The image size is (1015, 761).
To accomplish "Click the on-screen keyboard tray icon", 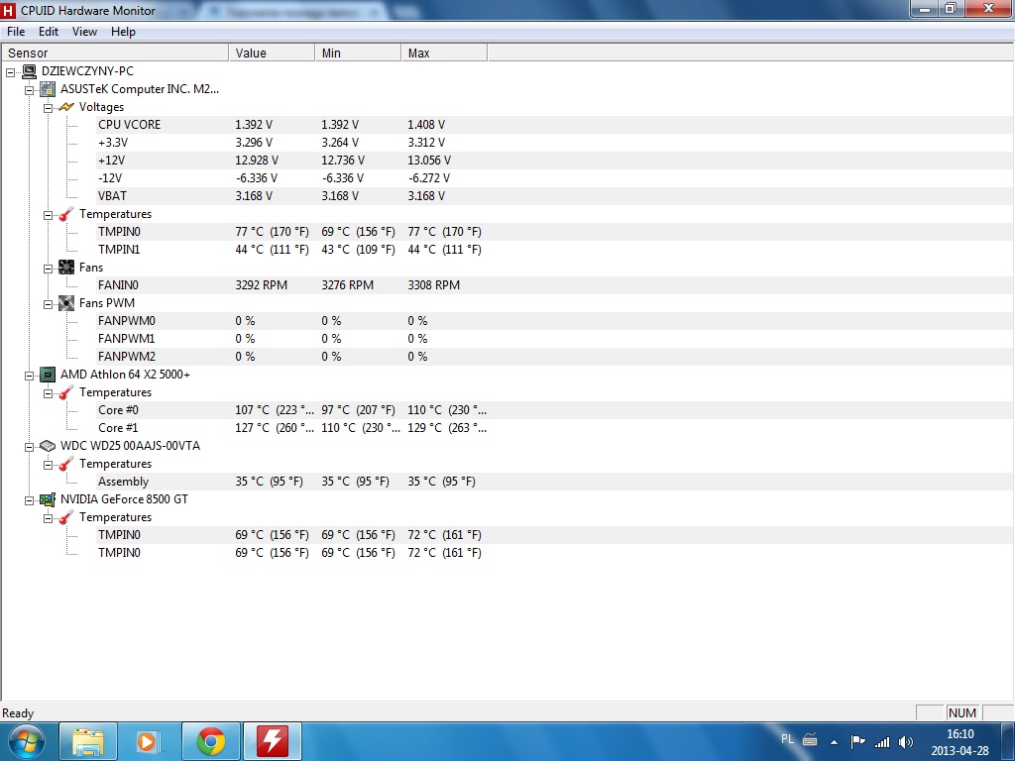I will (810, 739).
